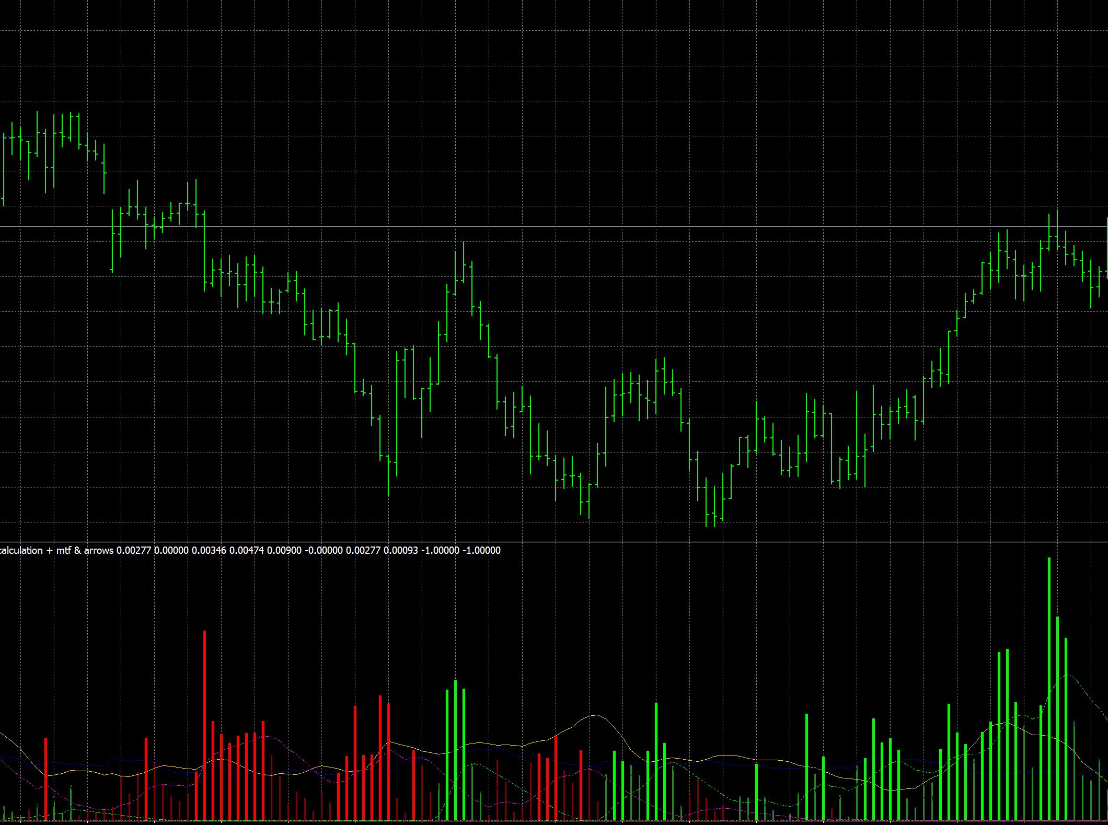Click the 0.00346 indicator value
This screenshot has height=825, width=1108.
(209, 551)
